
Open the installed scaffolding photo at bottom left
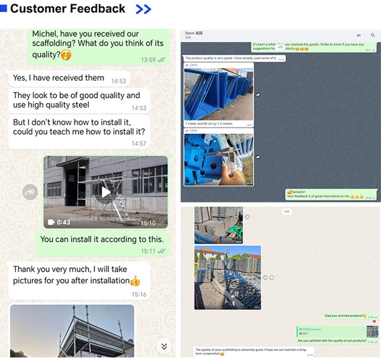(72, 331)
